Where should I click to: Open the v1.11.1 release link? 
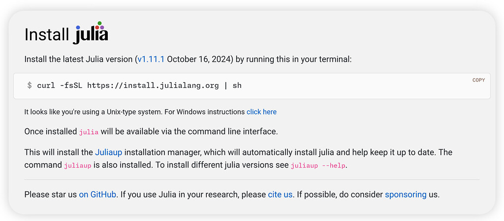coord(151,59)
